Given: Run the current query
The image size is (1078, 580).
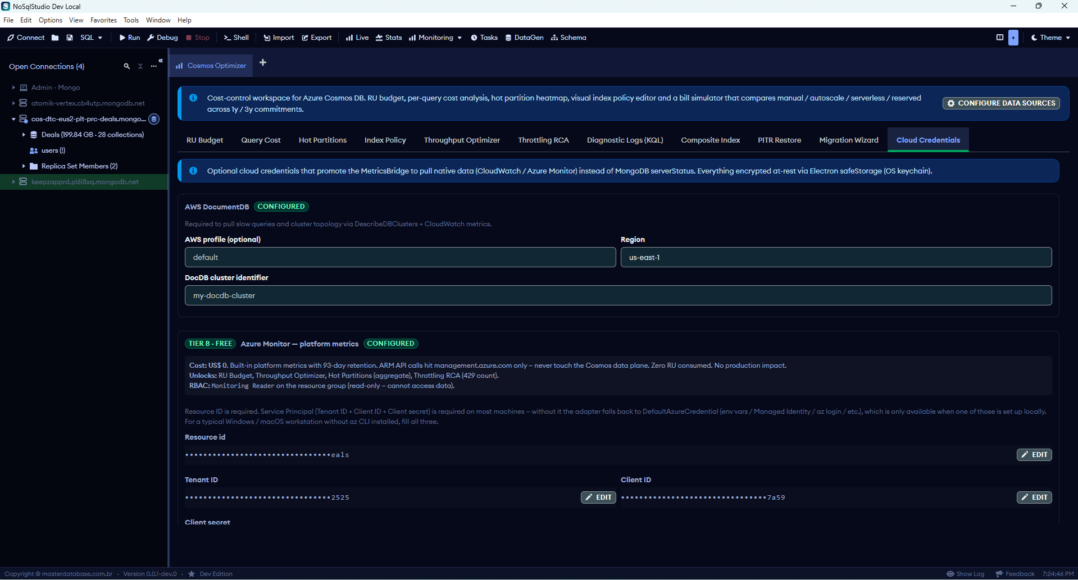Looking at the screenshot, I should pyautogui.click(x=130, y=38).
